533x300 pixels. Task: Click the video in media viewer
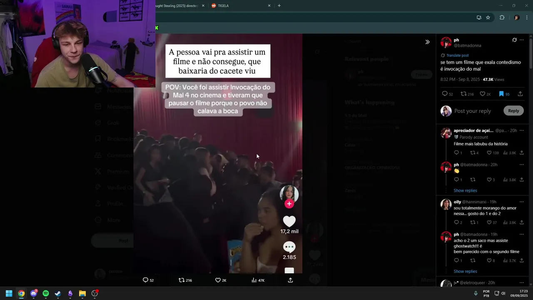[218, 153]
